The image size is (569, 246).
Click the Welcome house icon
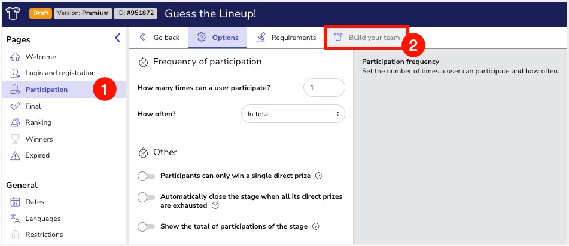(15, 57)
